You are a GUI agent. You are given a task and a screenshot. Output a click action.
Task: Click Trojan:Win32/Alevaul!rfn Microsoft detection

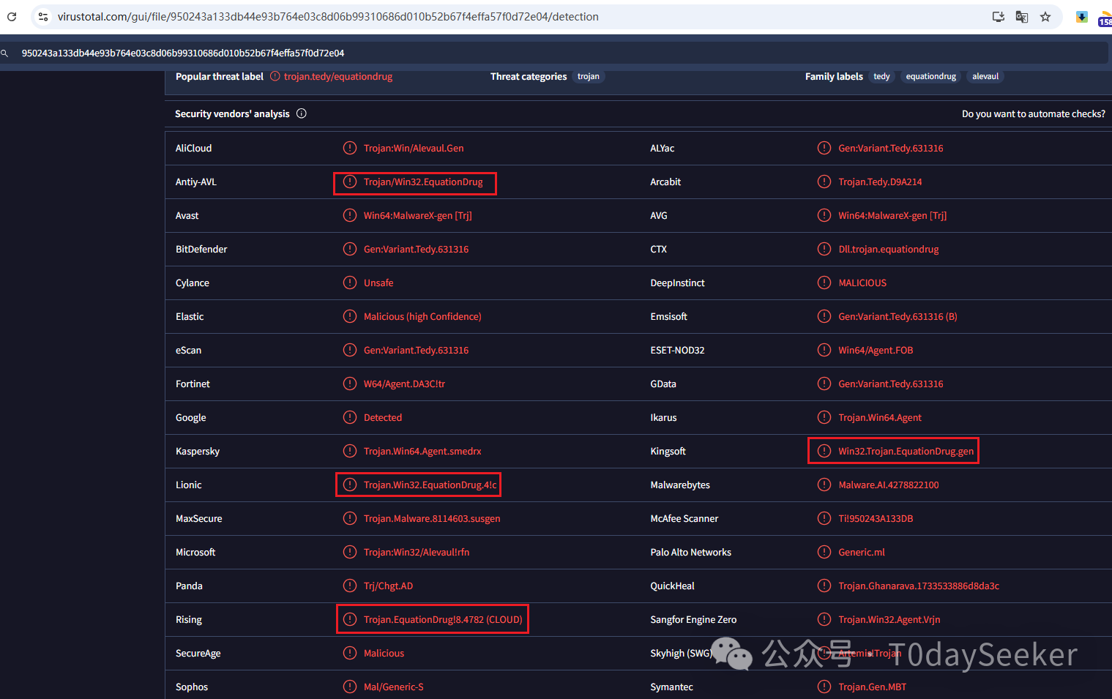coord(417,552)
